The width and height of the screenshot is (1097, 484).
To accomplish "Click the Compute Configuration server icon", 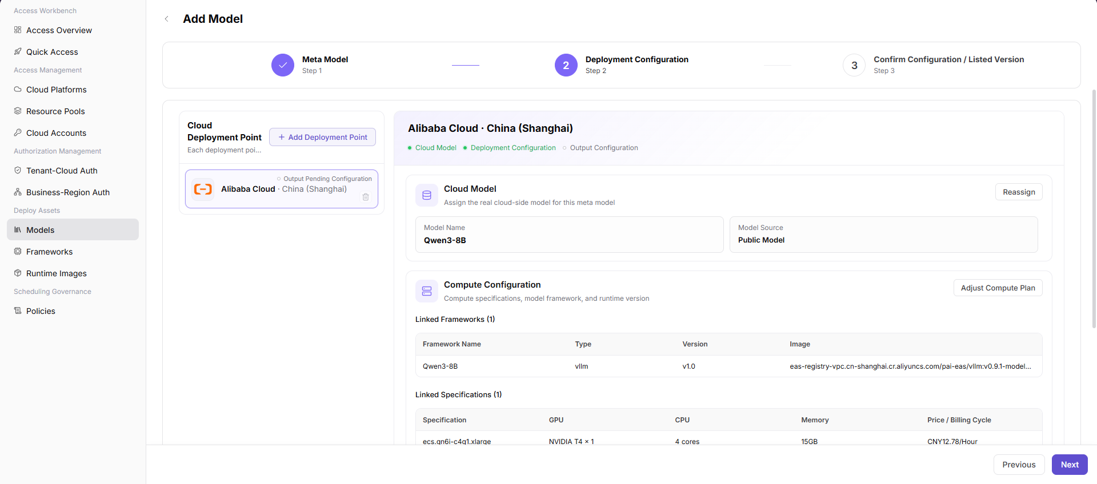I will 427,291.
